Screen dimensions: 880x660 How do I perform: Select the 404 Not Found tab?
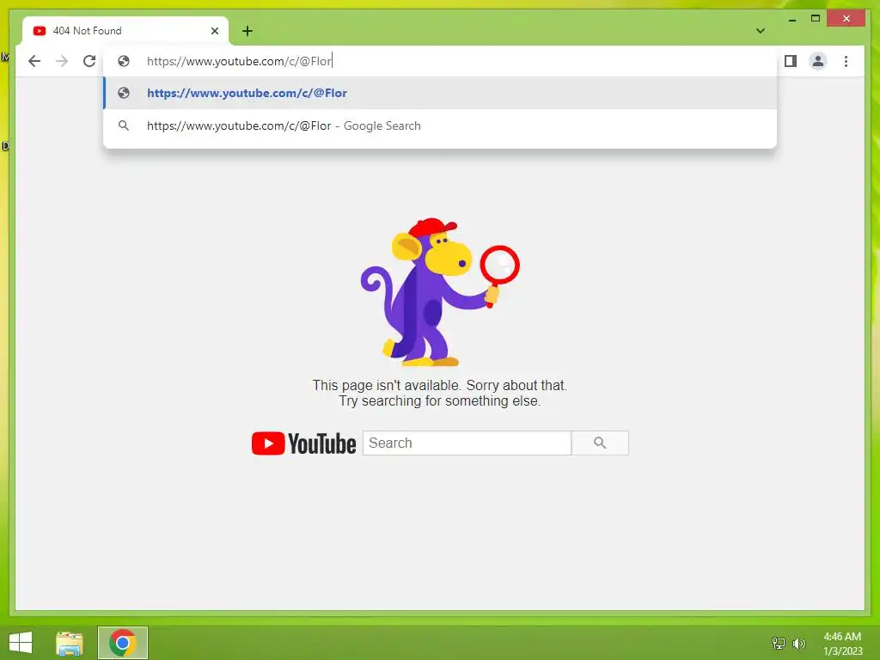(x=125, y=31)
